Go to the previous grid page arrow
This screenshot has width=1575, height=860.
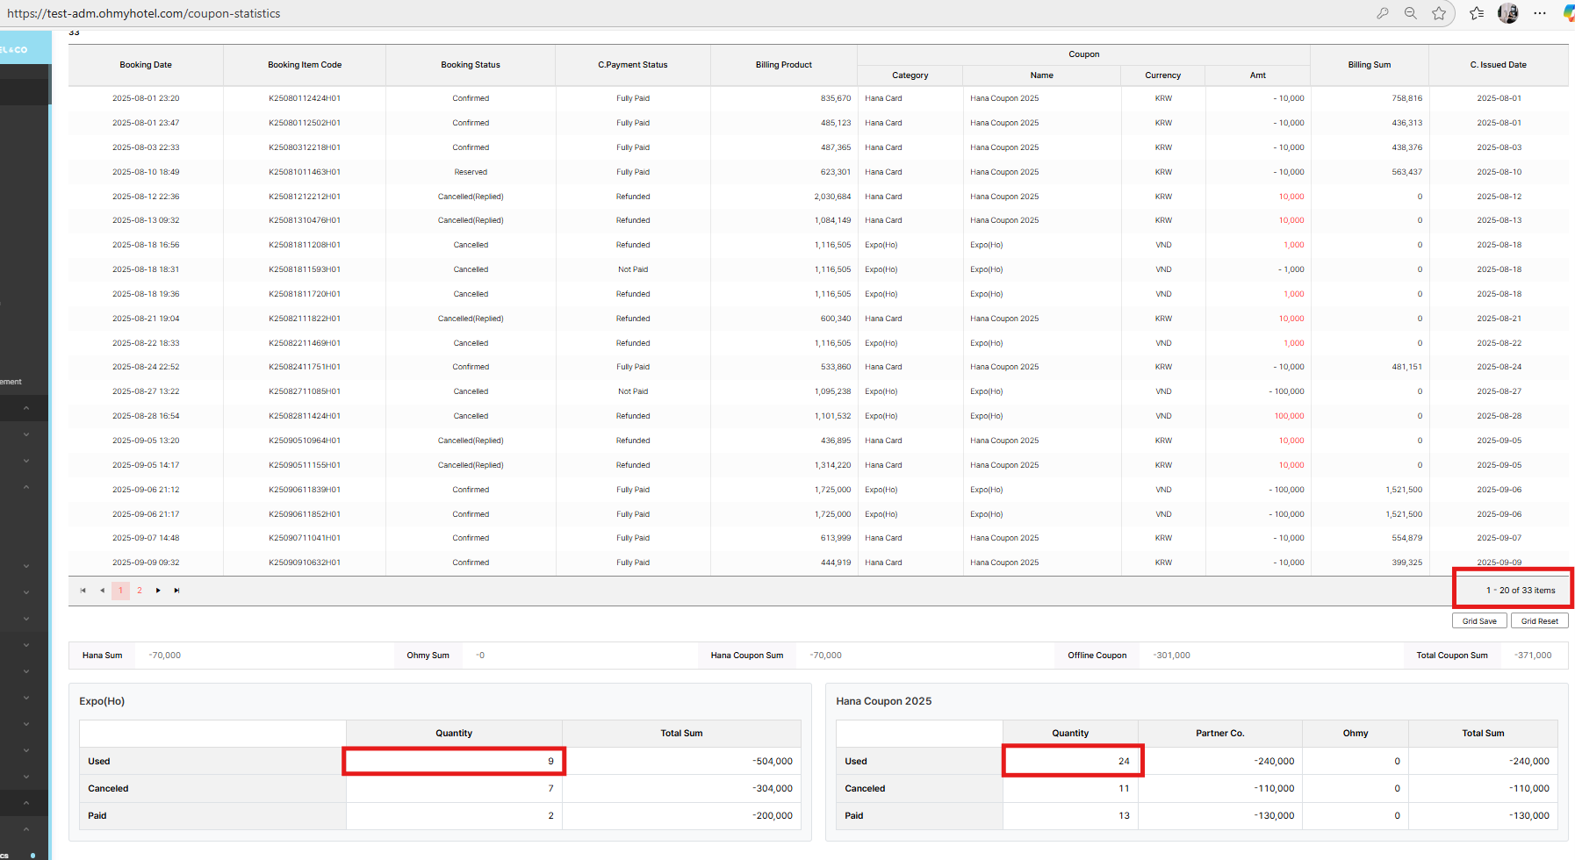tap(102, 591)
